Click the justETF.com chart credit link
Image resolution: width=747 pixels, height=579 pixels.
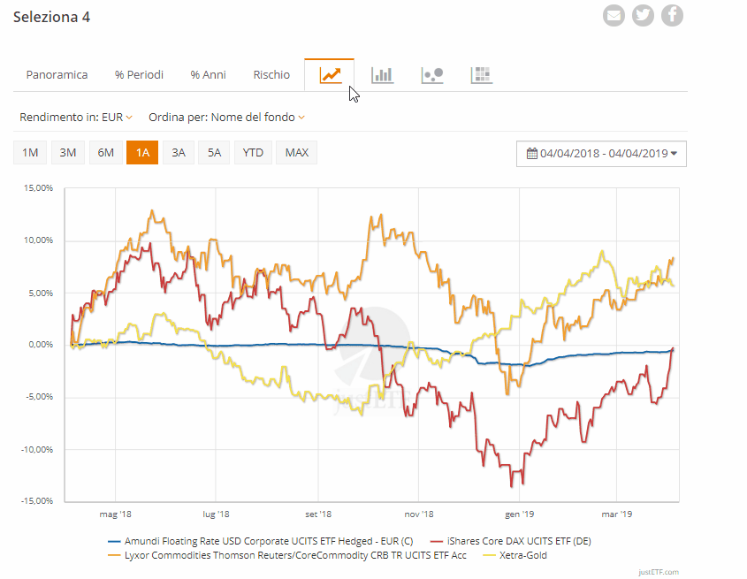(x=659, y=572)
